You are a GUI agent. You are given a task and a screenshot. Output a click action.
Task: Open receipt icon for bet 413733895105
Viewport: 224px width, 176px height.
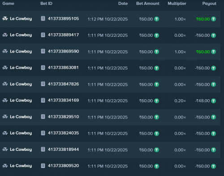coord(43,18)
